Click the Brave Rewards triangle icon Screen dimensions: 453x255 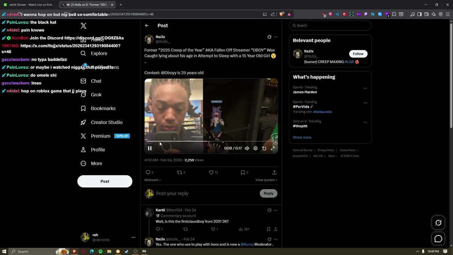[289, 14]
